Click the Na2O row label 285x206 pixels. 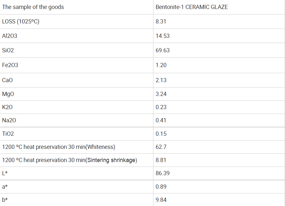point(9,120)
